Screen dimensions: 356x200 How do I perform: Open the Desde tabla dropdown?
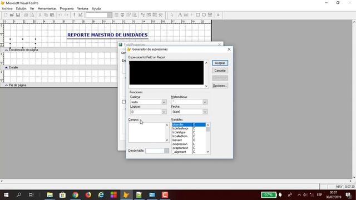point(166,151)
